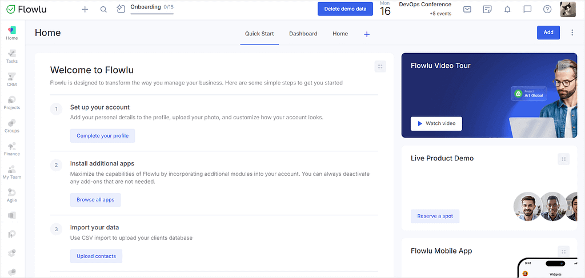Open the Onboarding 0/15 progress bar

point(152,9)
